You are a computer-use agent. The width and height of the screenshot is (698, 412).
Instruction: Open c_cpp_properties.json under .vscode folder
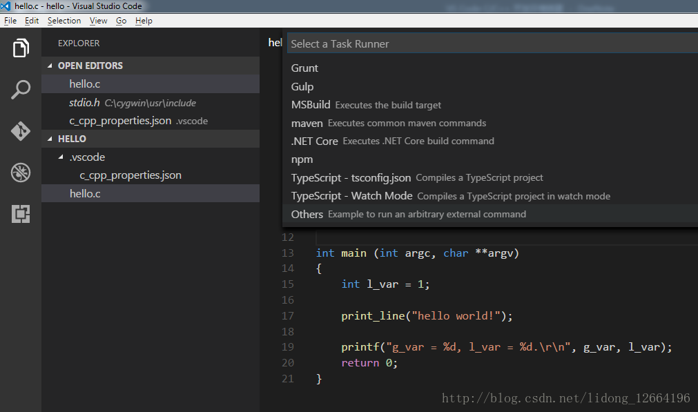pyautogui.click(x=151, y=175)
